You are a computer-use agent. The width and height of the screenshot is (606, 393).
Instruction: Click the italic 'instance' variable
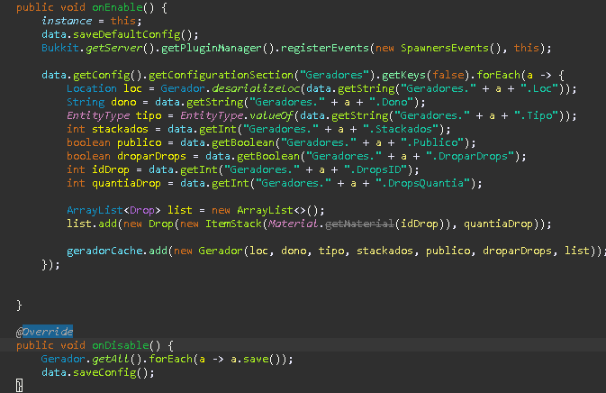click(x=67, y=21)
